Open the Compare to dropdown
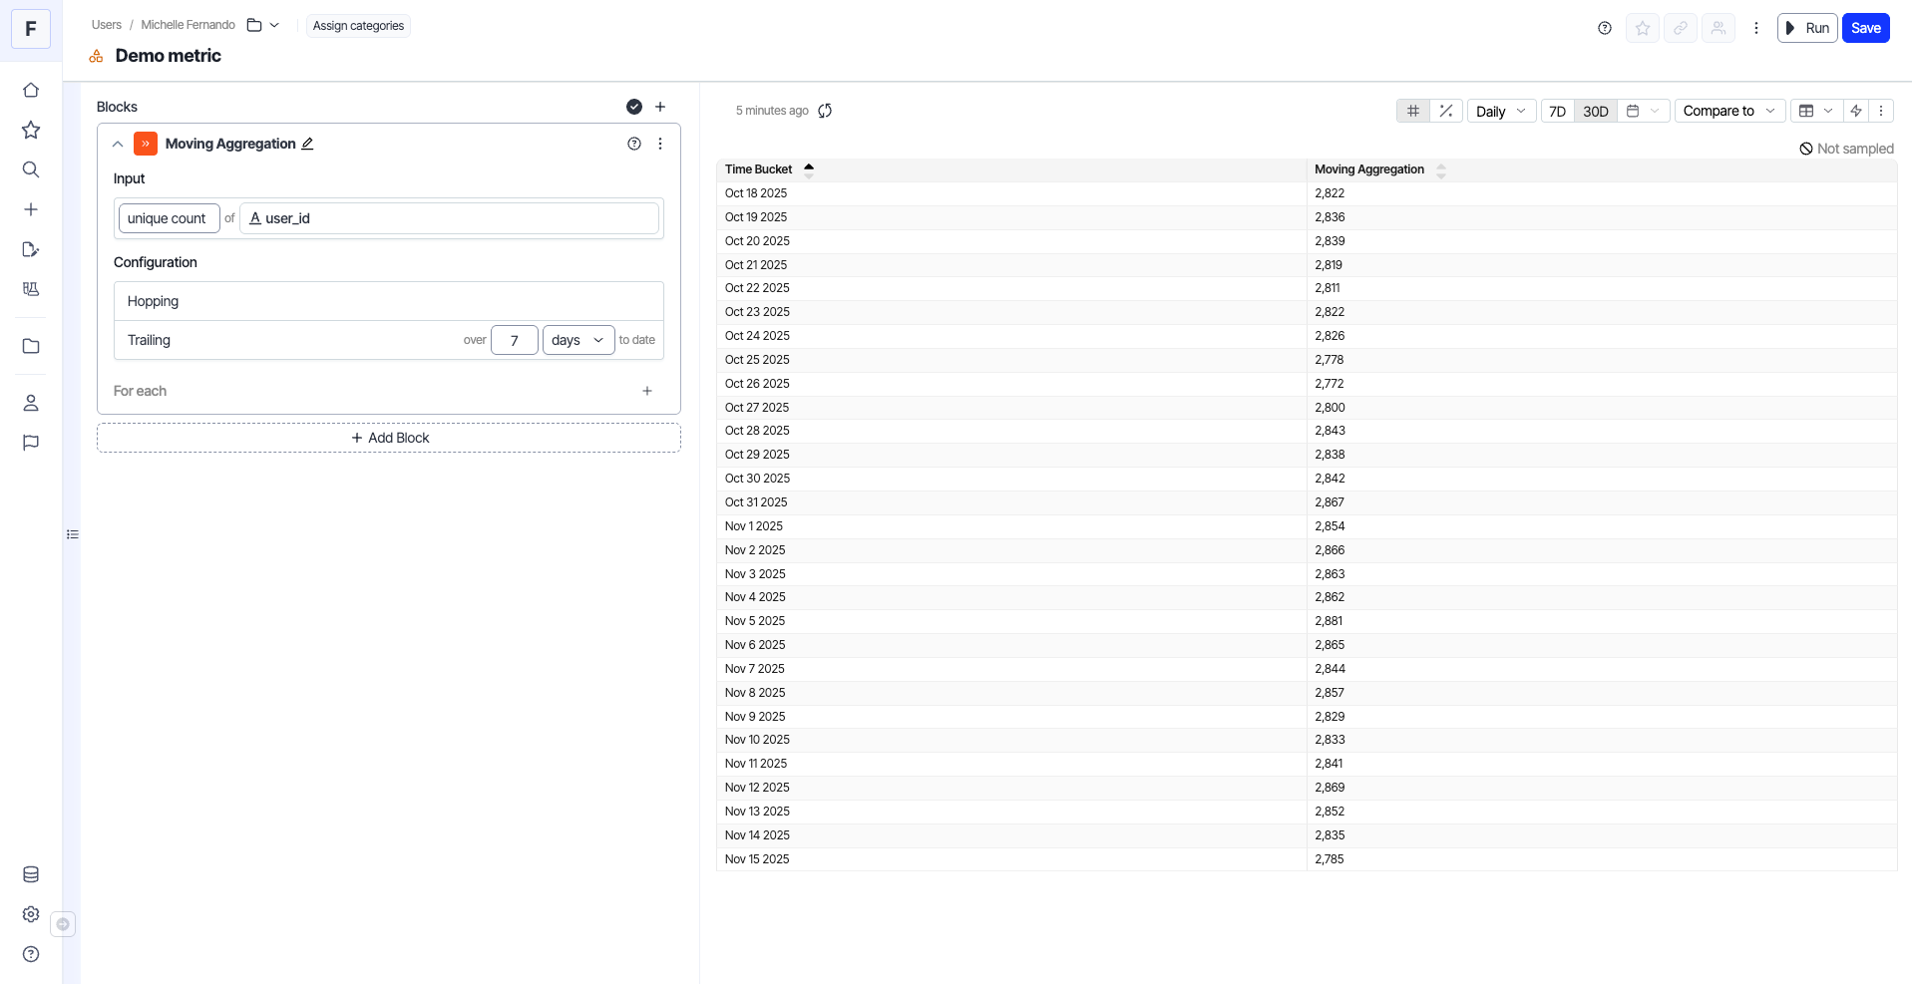1912x984 pixels. 1728,111
